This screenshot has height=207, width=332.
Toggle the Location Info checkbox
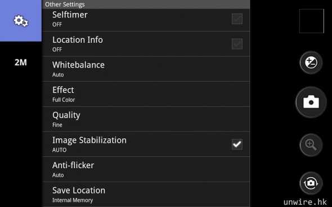click(237, 44)
